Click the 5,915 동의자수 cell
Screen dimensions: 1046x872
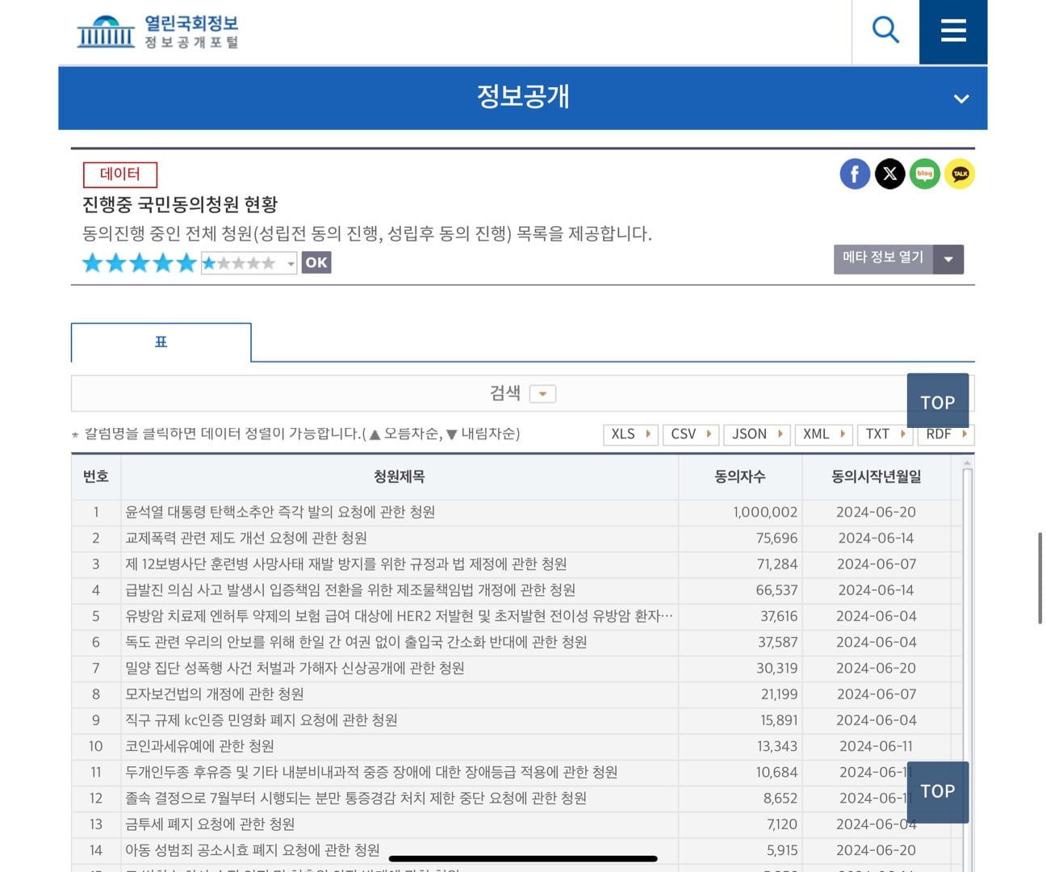(740, 850)
